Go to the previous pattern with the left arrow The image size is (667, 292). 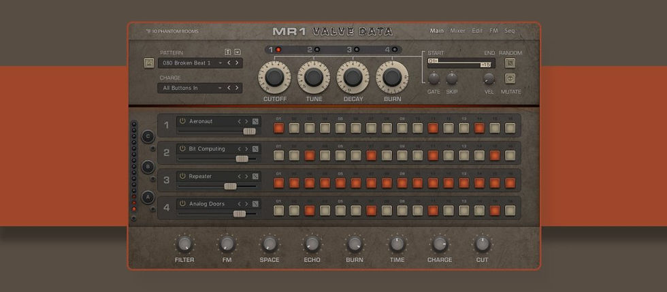coord(229,63)
